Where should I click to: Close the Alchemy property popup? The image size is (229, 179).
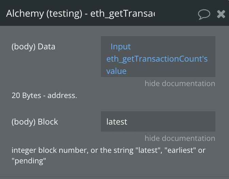point(221,14)
